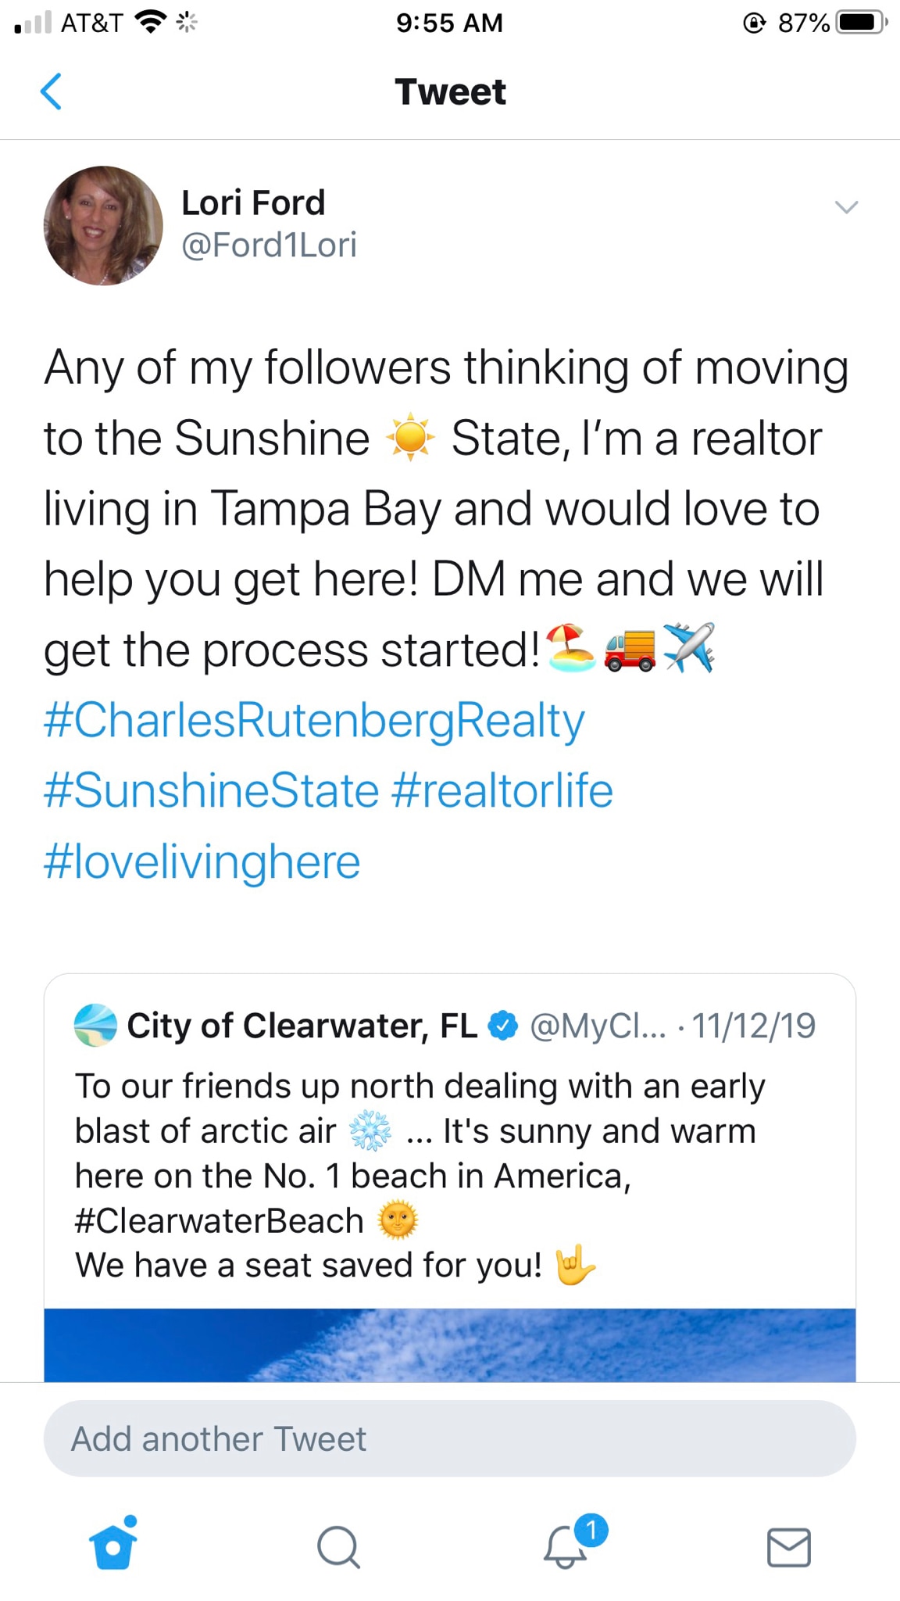Tap the @Ford1Lori handle

269,245
